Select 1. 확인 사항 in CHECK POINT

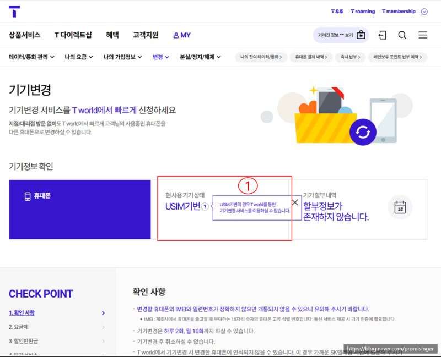click(21, 312)
